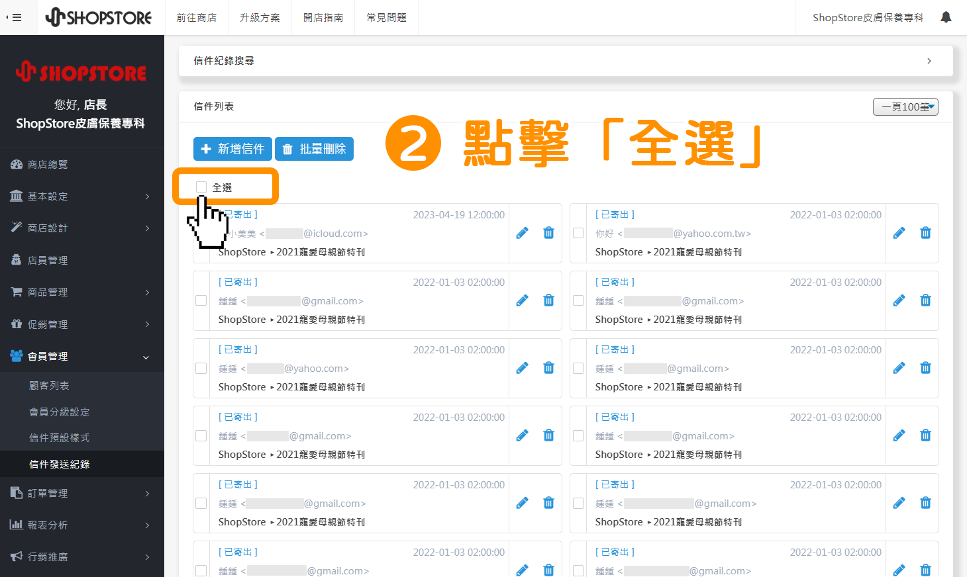Click the 店員管理 staff icon
The image size is (967, 577).
tap(17, 260)
